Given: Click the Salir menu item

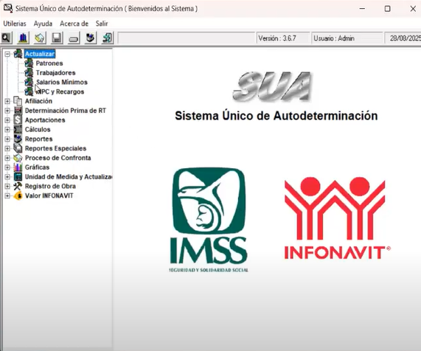Looking at the screenshot, I should pyautogui.click(x=102, y=24).
